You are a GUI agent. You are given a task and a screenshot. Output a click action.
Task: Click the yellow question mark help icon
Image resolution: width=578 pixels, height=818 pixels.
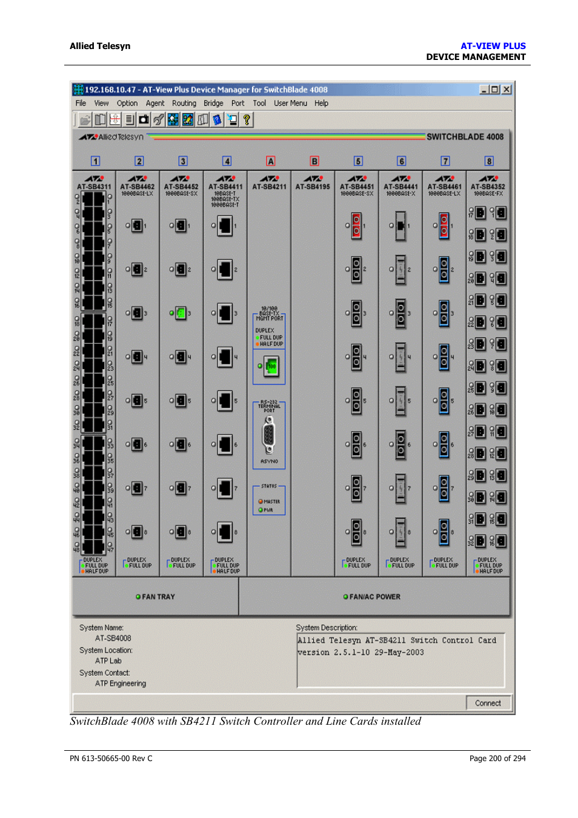247,120
